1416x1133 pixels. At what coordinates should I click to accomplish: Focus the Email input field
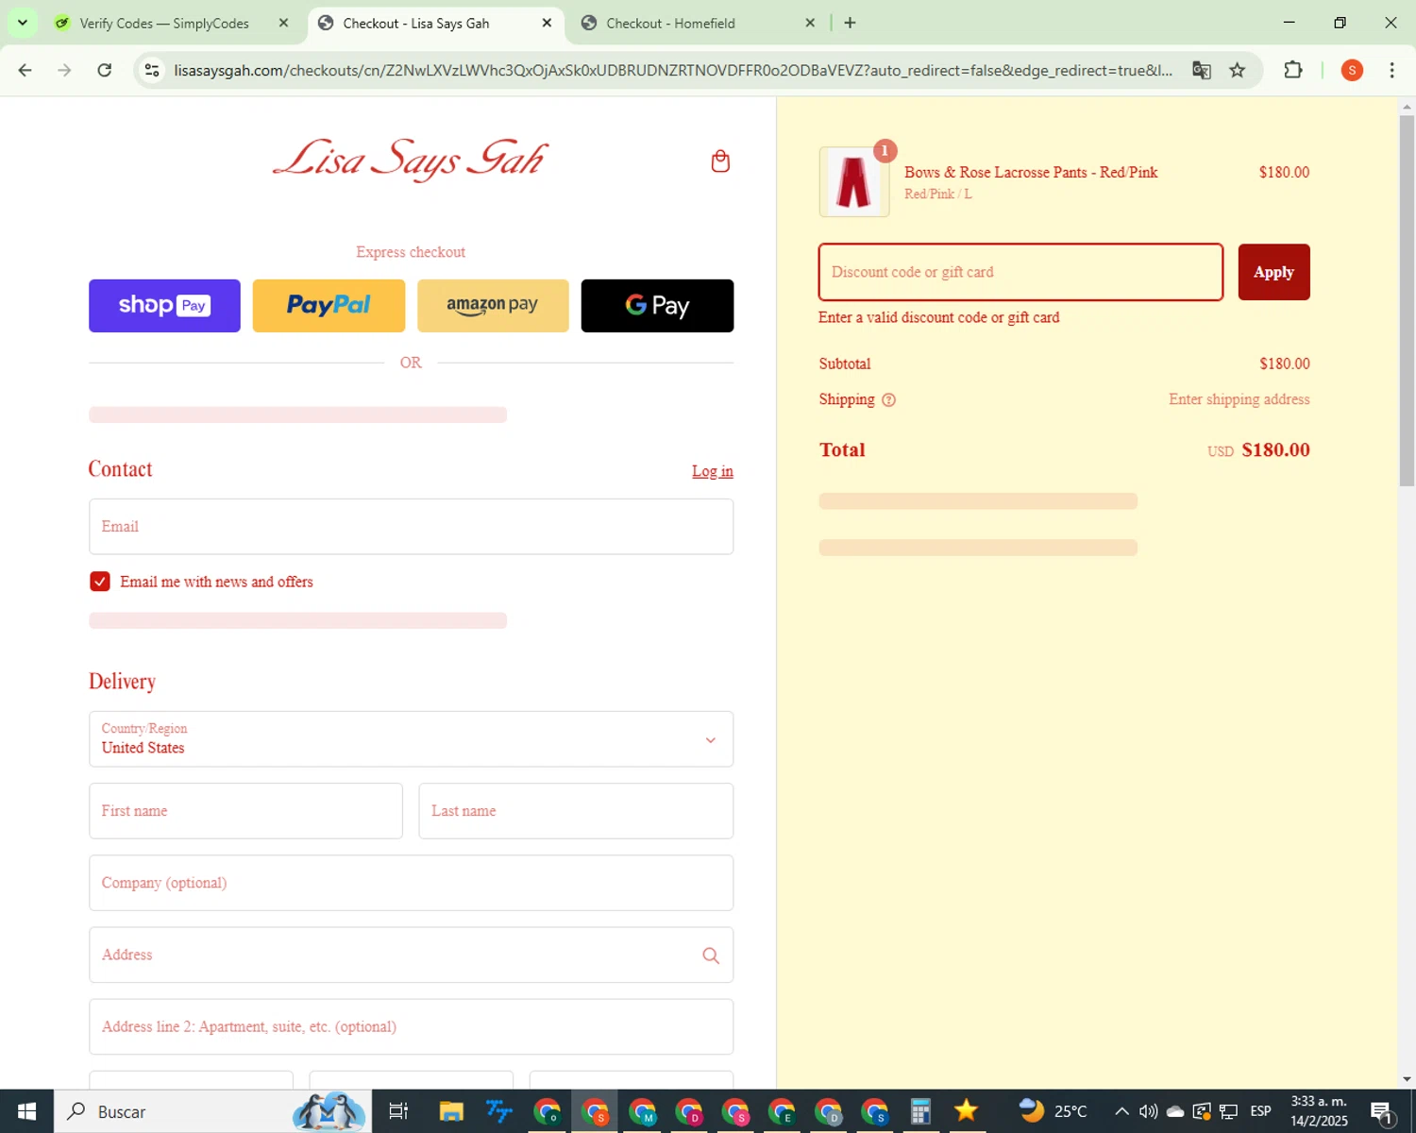pos(411,527)
